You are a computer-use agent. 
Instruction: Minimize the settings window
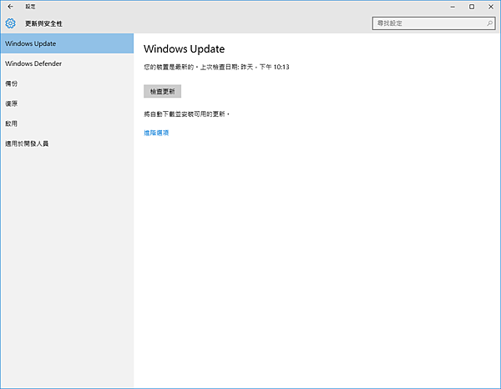[x=453, y=7]
